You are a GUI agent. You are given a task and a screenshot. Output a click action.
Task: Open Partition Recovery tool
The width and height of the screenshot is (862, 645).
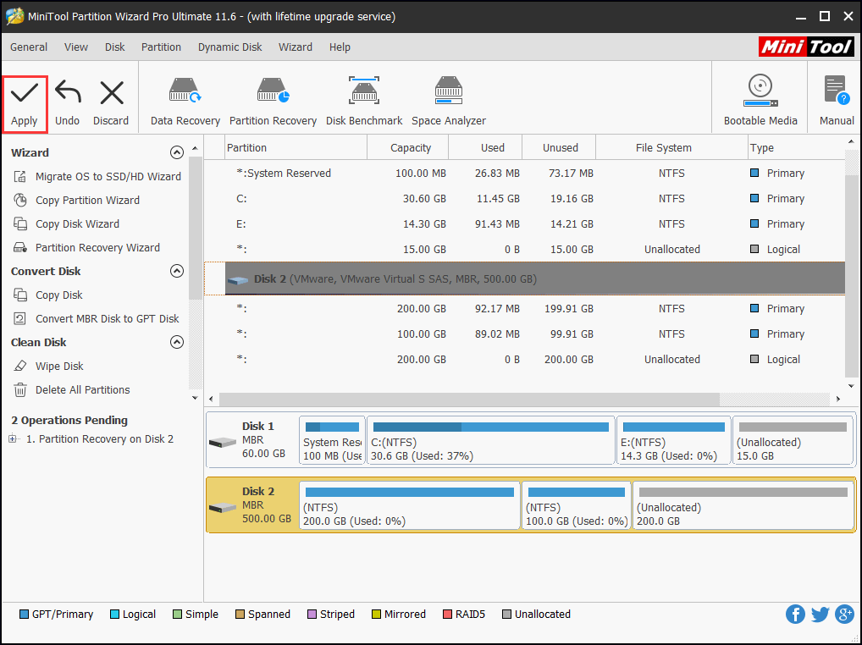point(274,102)
